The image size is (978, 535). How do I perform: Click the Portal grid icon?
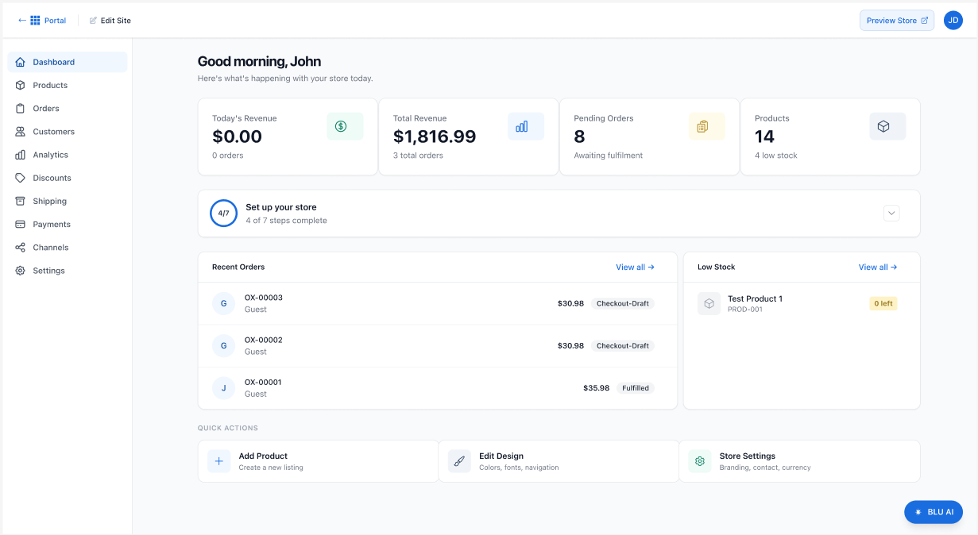tap(35, 21)
